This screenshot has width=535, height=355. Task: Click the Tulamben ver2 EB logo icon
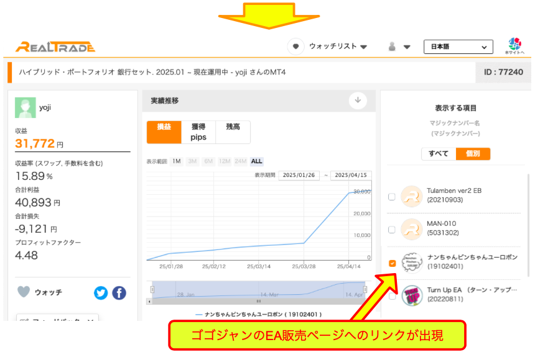(x=411, y=196)
